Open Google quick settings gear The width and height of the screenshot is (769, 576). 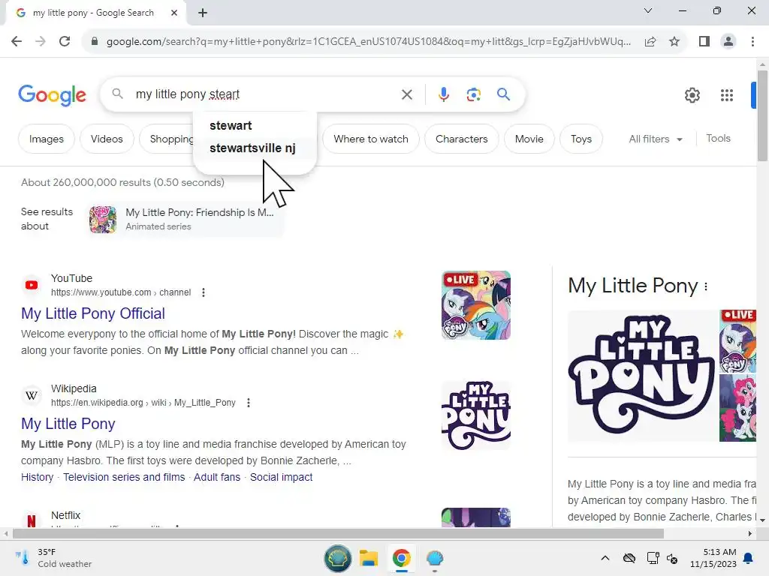[x=692, y=95]
